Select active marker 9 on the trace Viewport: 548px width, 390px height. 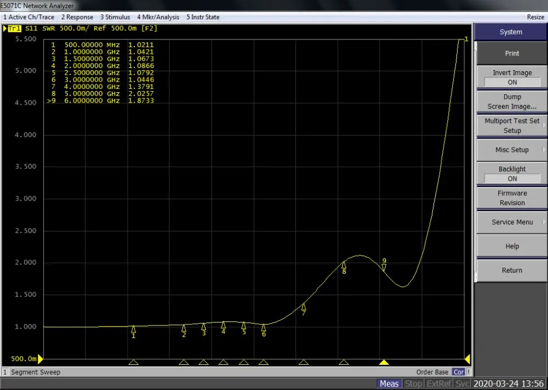384,265
